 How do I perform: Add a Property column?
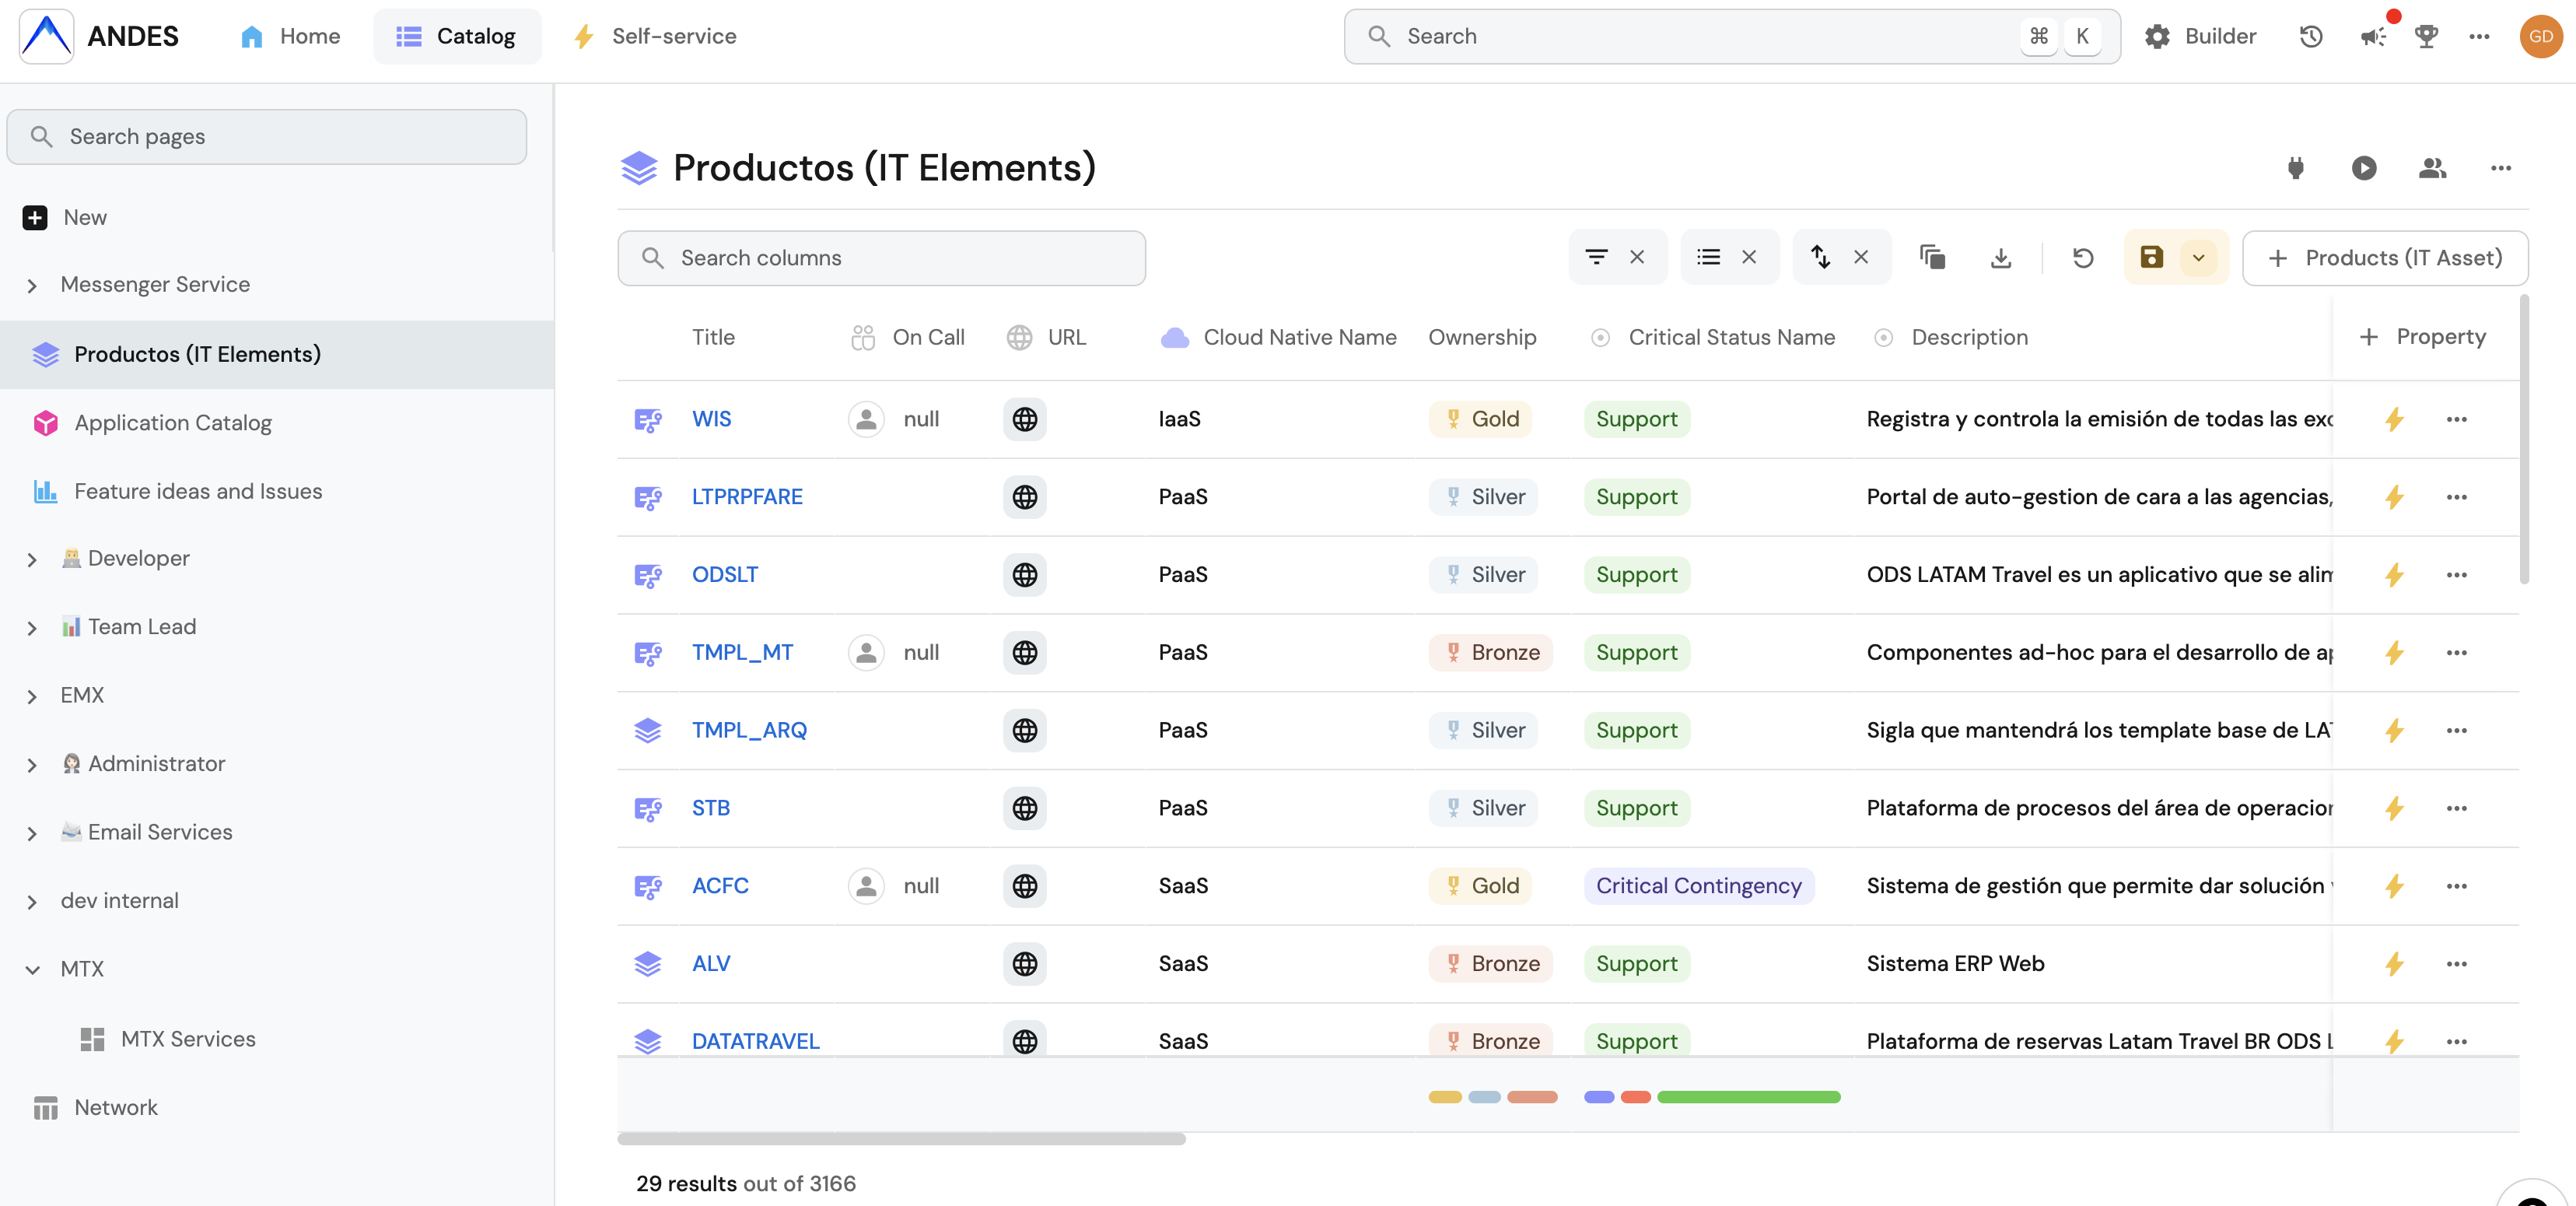tap(2424, 337)
